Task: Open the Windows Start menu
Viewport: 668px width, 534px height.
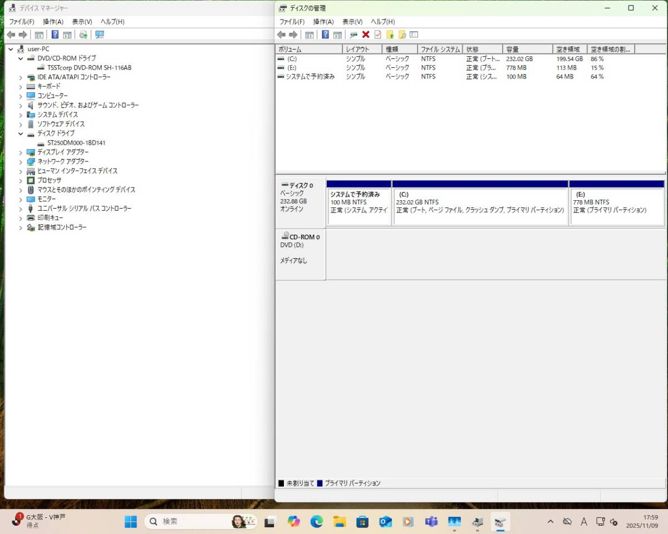Action: 130,522
